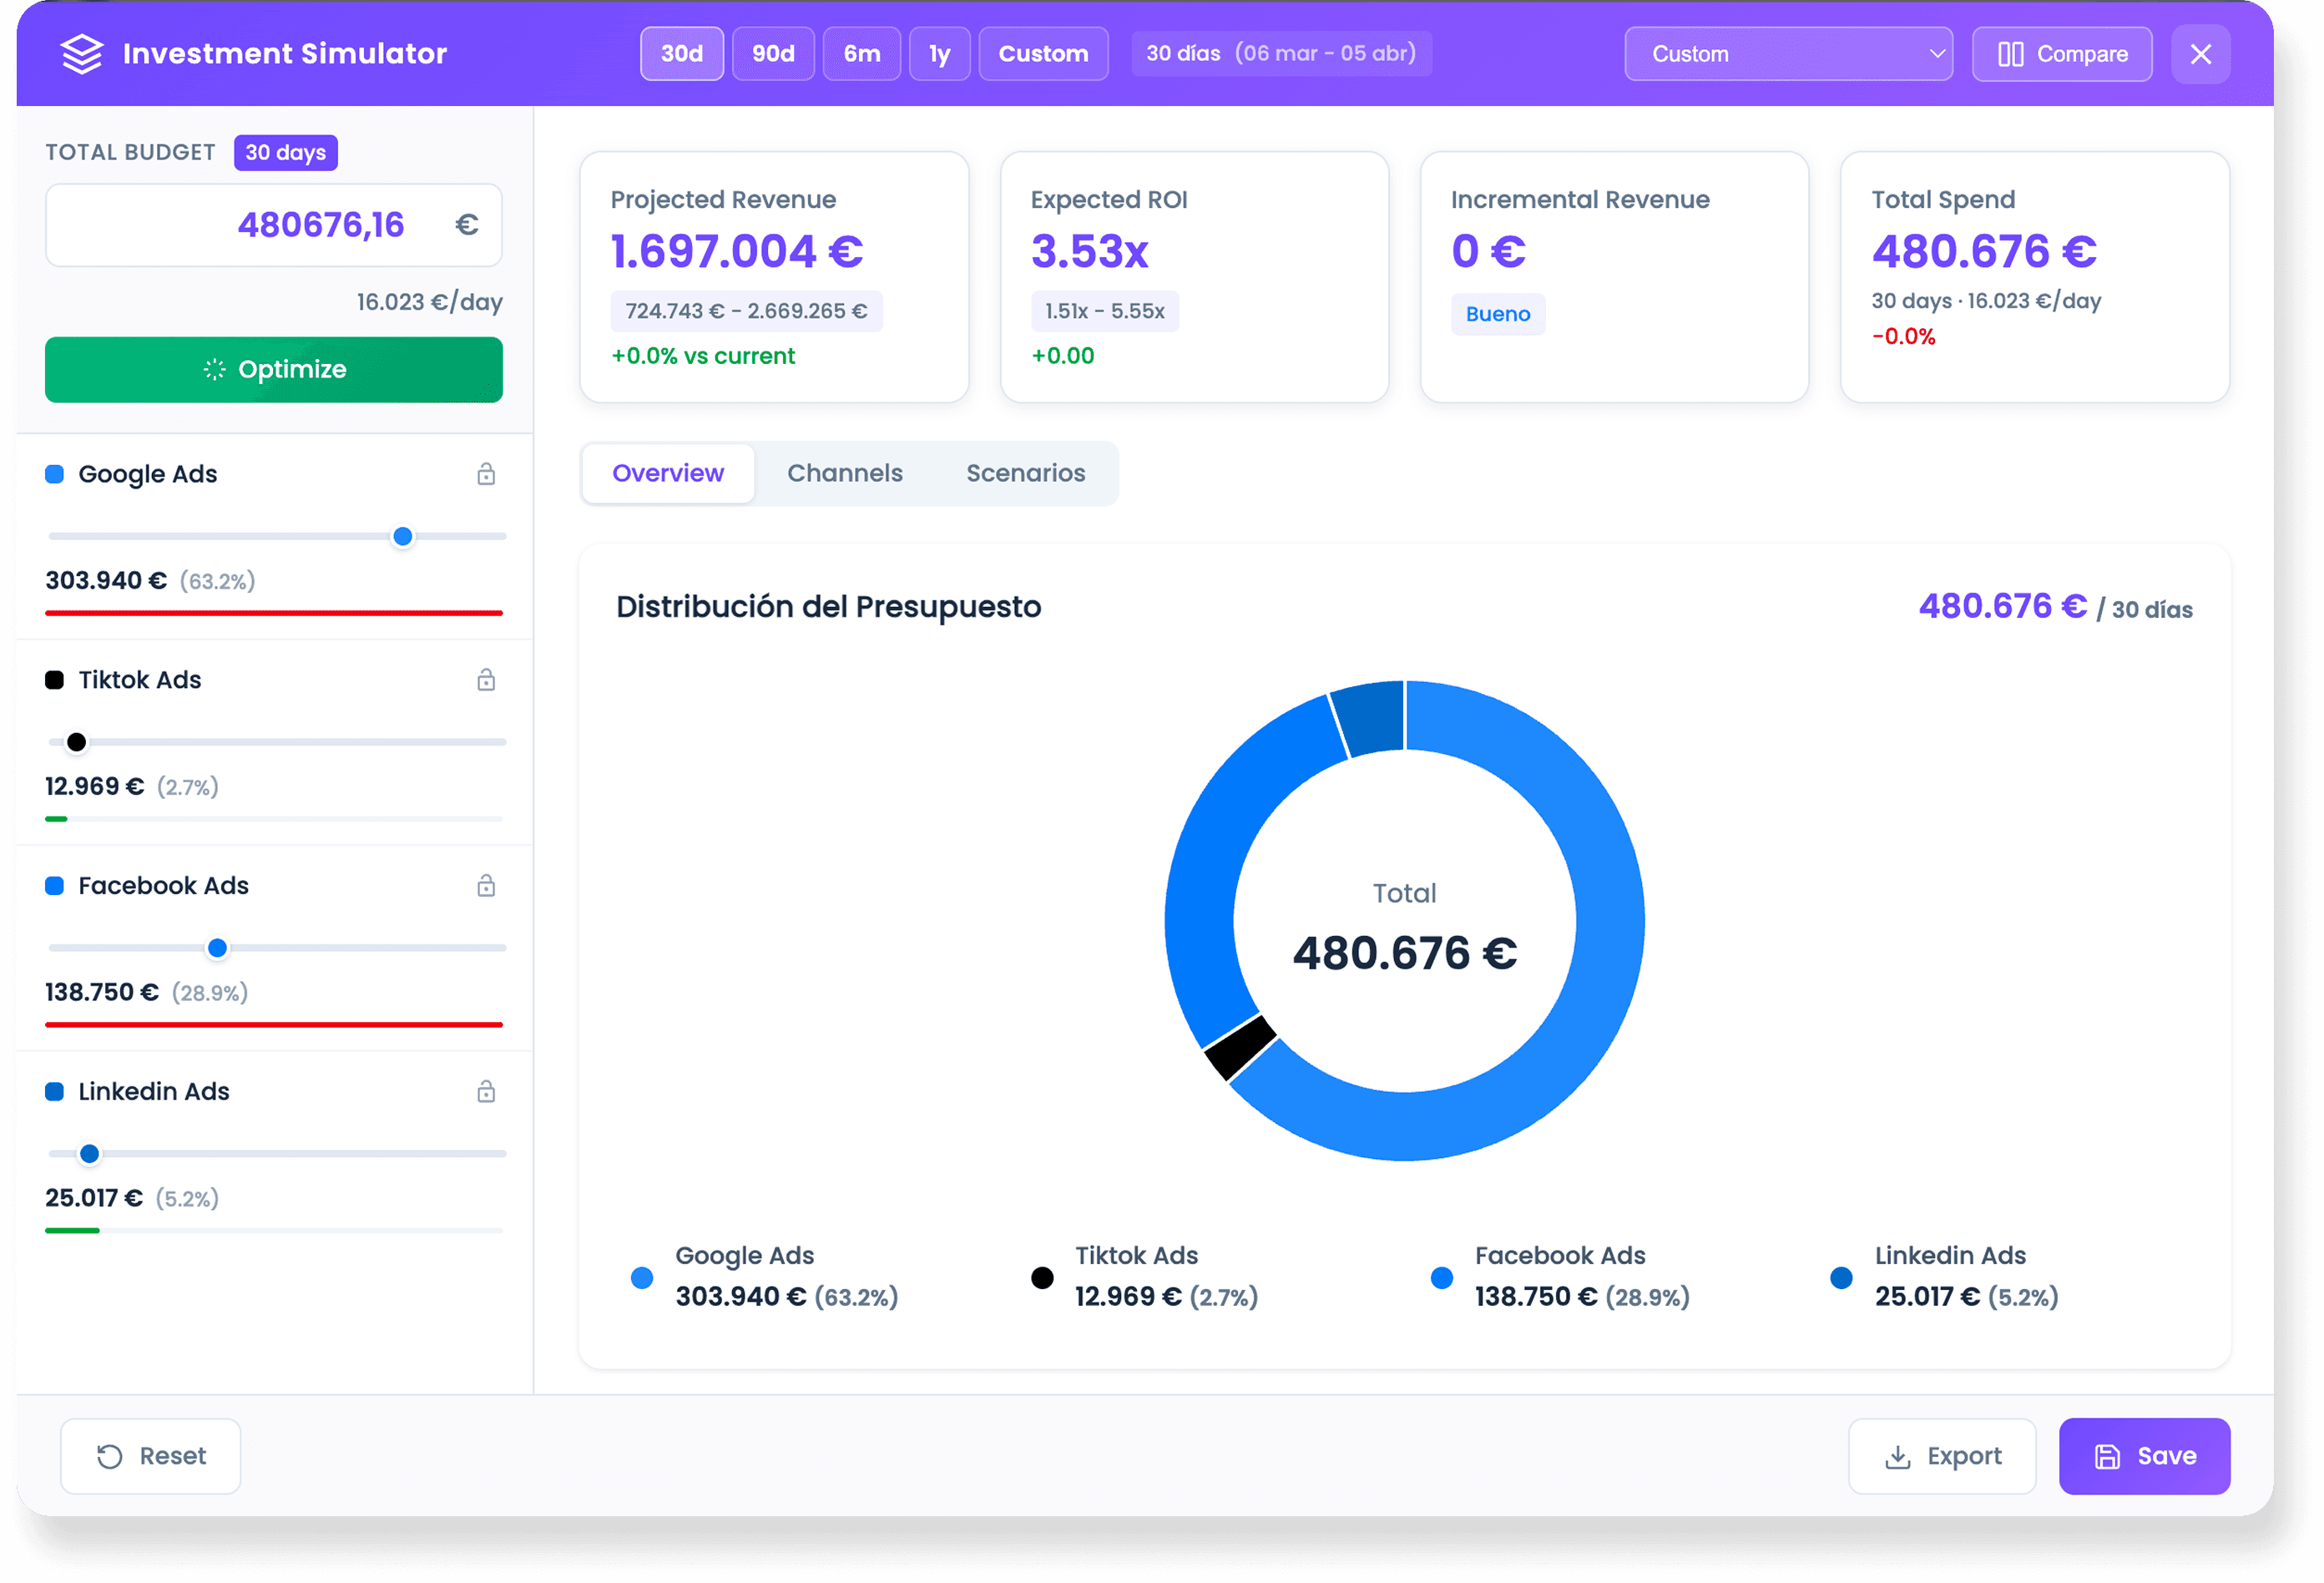Select the 90d time period button
2324x1583 pixels.
tap(773, 54)
